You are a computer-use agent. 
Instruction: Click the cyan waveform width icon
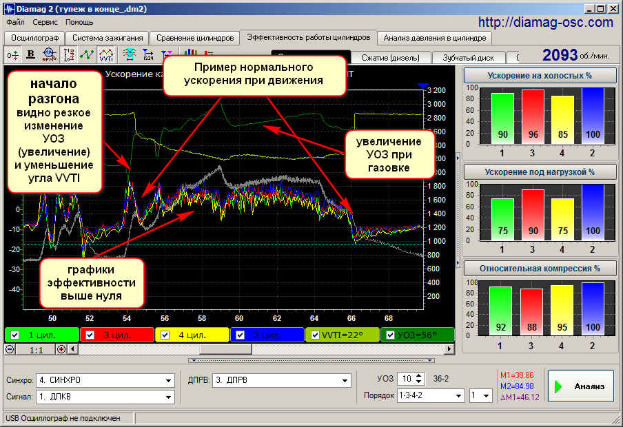[x=129, y=55]
